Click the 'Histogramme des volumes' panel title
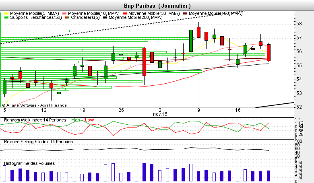The image size is (314, 183). (29, 163)
